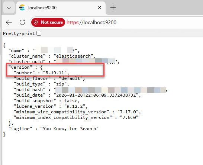Image resolution: width=203 pixels, height=165 pixels.
Task: Click the "elasticsearch" cluster name value
Action: coord(73,56)
